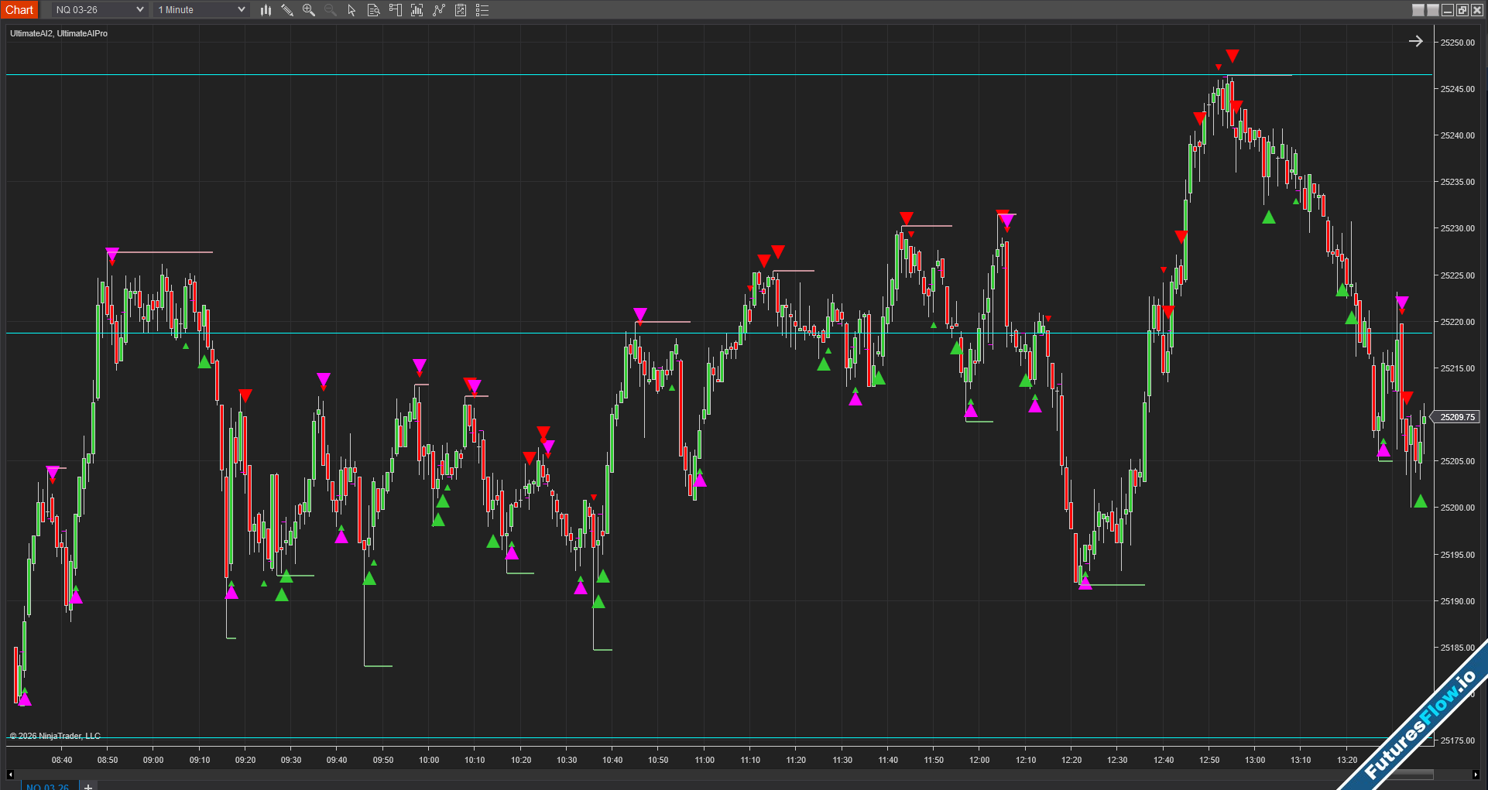Add a new chart tab

coord(88,786)
